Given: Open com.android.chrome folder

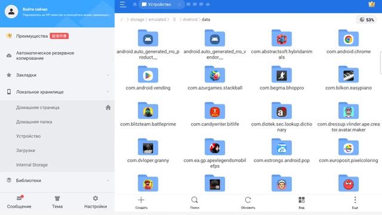Looking at the screenshot, I should coord(349,42).
